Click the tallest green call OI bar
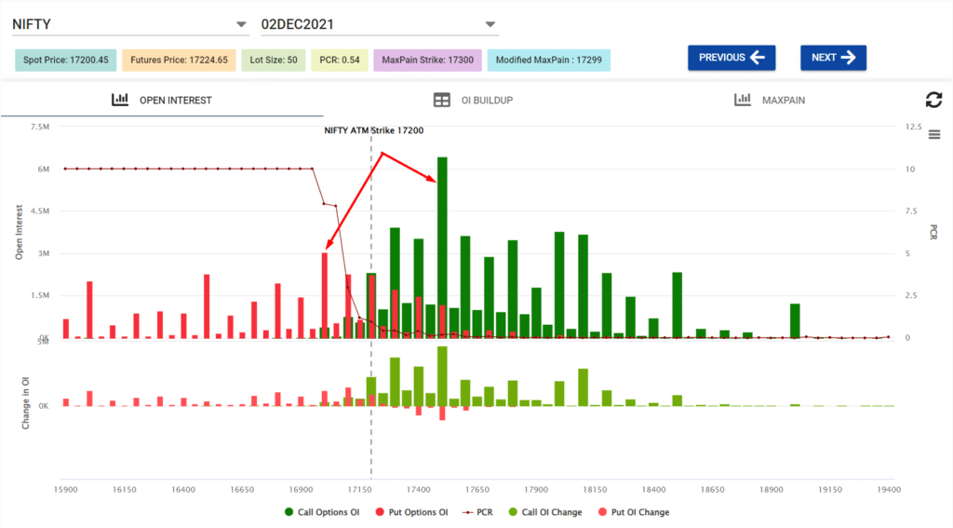 (442, 248)
